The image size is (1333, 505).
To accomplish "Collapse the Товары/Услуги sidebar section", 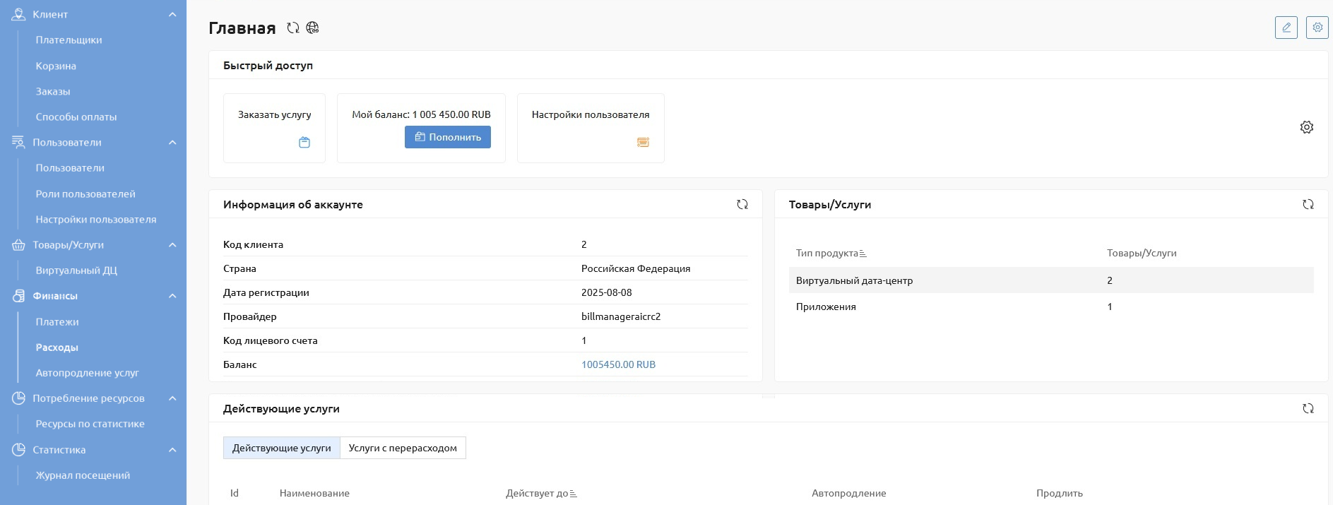I will (x=172, y=245).
